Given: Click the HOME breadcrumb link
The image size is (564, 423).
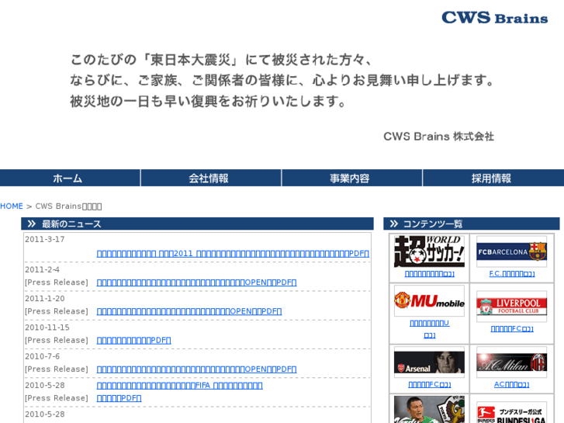Looking at the screenshot, I should click(12, 206).
